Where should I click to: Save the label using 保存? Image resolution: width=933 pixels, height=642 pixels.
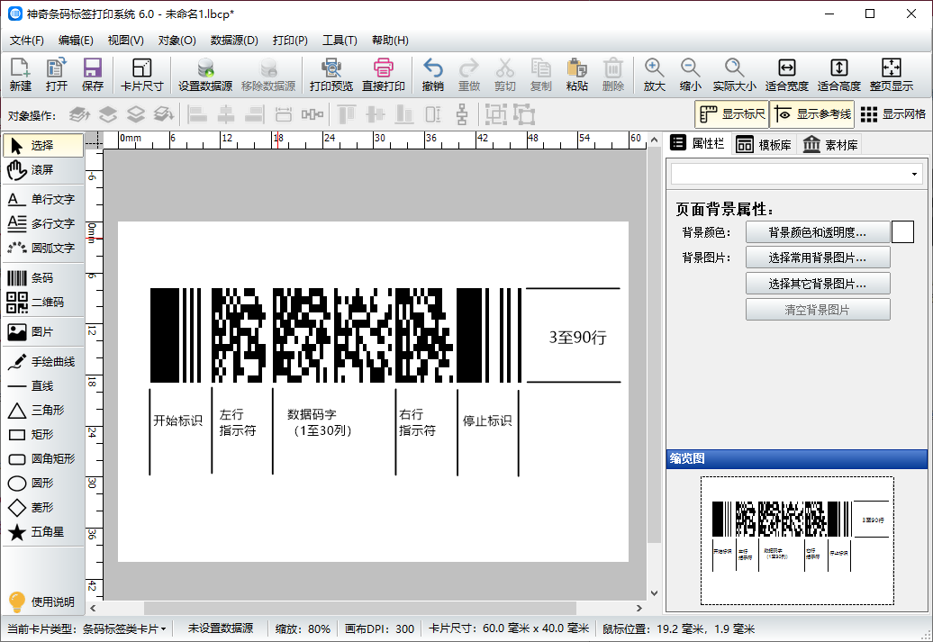(92, 75)
